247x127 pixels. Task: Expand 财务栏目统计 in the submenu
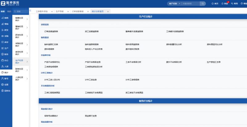click(21, 70)
